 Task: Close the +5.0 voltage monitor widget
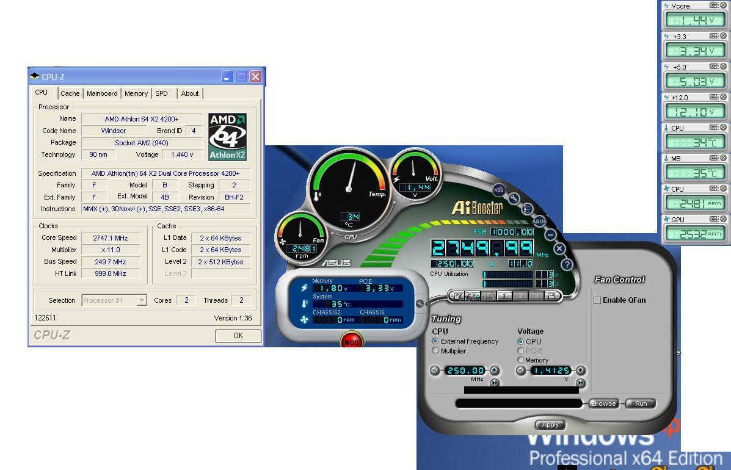(x=723, y=67)
